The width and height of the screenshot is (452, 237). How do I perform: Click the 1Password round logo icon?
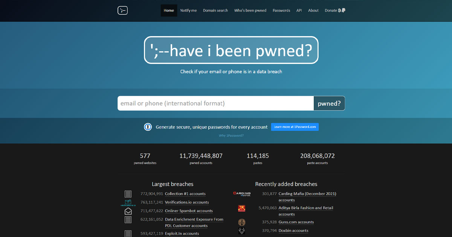148,127
